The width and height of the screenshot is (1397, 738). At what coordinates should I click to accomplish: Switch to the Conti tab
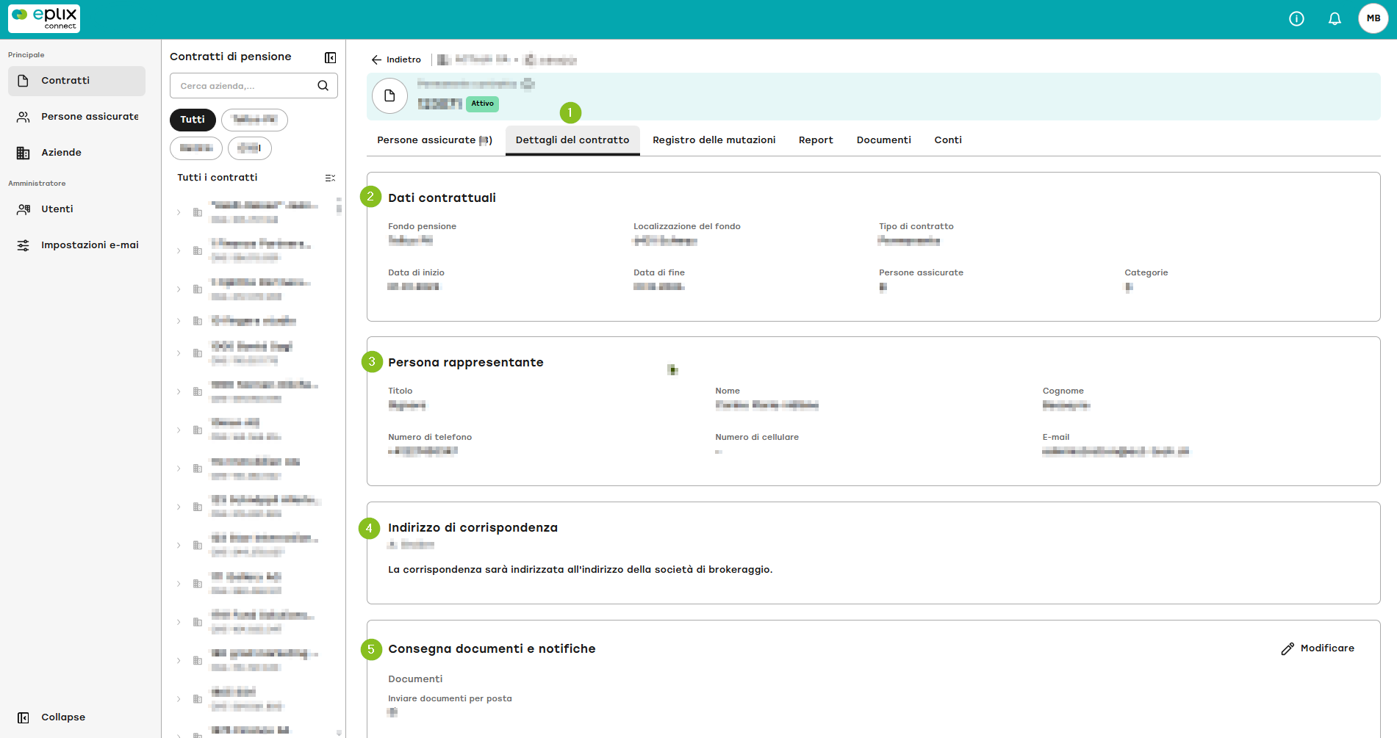[948, 140]
